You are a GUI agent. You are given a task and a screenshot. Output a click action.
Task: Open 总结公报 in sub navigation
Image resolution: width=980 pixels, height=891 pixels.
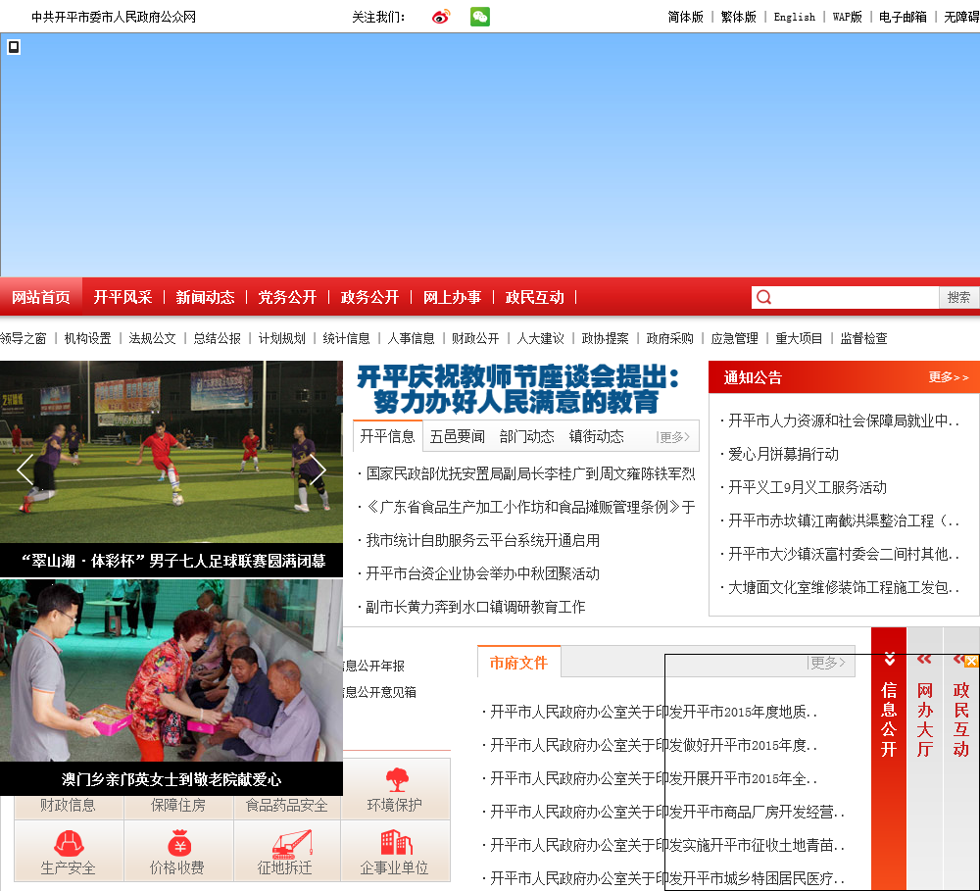click(x=218, y=338)
